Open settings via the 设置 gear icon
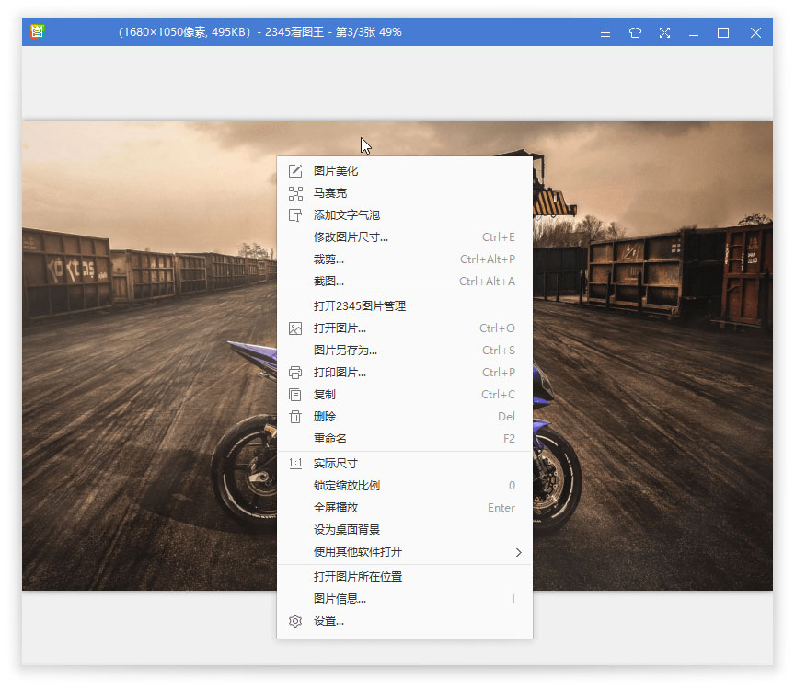This screenshot has height=691, width=795. 294,620
